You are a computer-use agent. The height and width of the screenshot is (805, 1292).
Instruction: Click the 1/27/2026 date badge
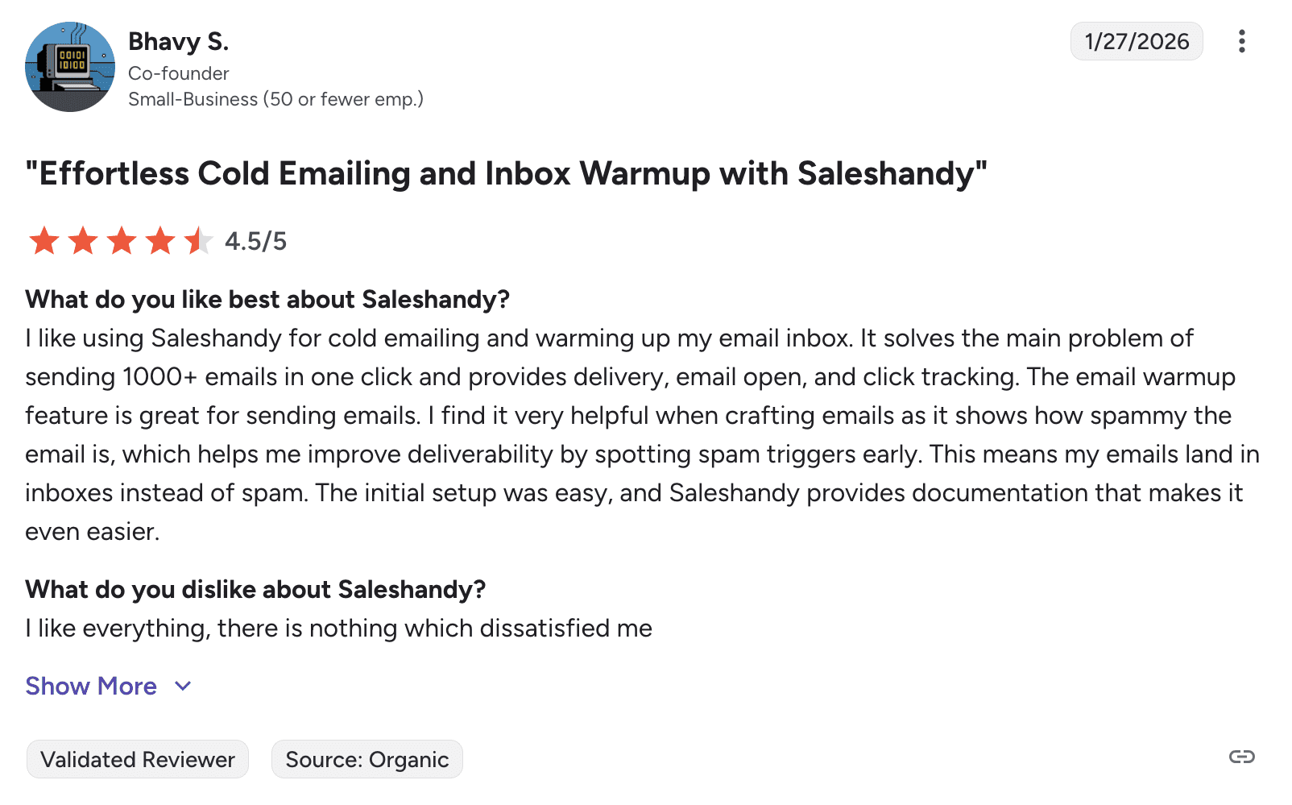coord(1136,41)
